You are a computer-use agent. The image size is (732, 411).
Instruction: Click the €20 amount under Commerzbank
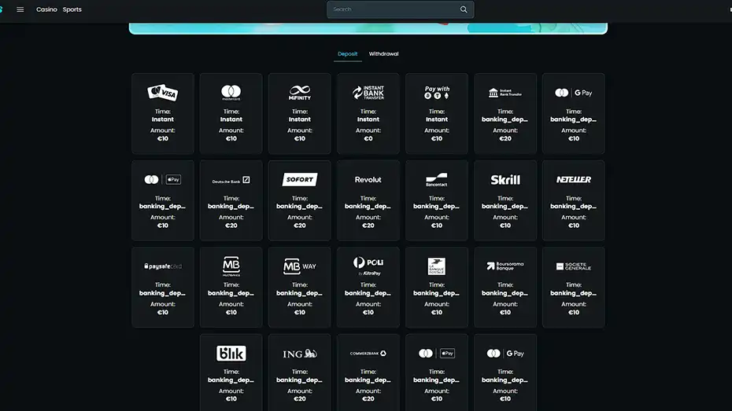click(x=368, y=399)
